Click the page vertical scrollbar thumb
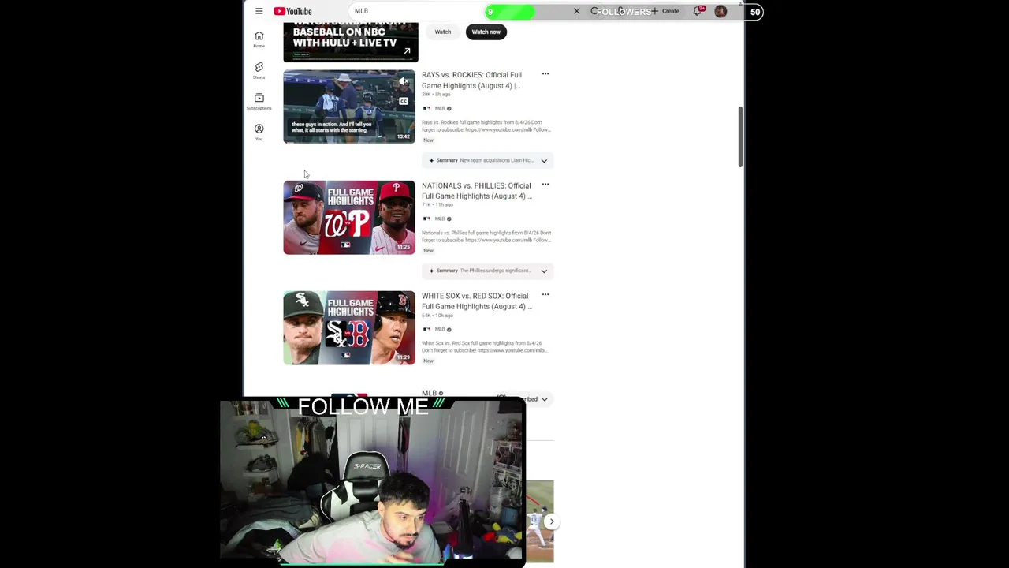The height and width of the screenshot is (568, 1009). coord(740,136)
